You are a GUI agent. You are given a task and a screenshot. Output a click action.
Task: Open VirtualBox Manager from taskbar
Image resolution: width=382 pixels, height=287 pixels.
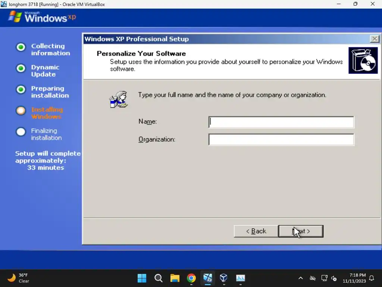click(224, 278)
